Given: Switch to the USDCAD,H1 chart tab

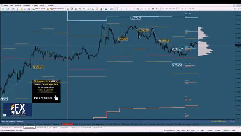Looking at the screenshot, I should point(41,127).
